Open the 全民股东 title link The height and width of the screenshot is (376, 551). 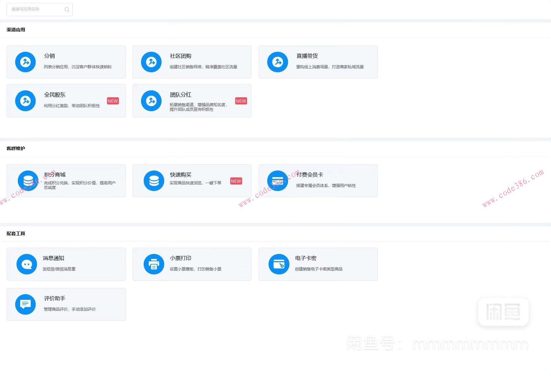click(55, 95)
